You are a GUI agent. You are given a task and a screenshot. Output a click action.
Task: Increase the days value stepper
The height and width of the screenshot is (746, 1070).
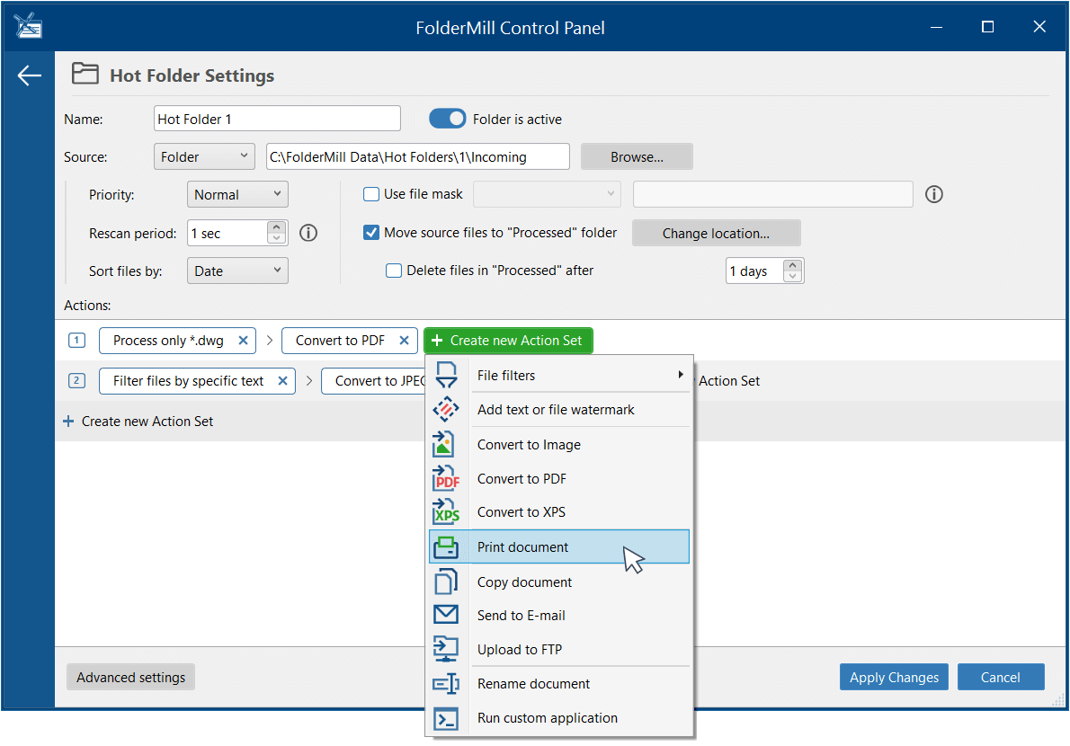tap(792, 265)
